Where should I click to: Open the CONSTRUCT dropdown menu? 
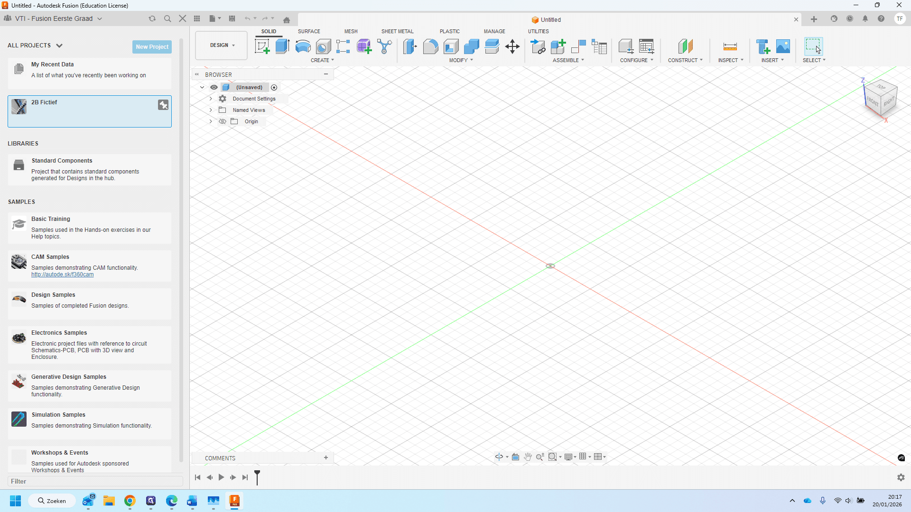[x=686, y=60]
